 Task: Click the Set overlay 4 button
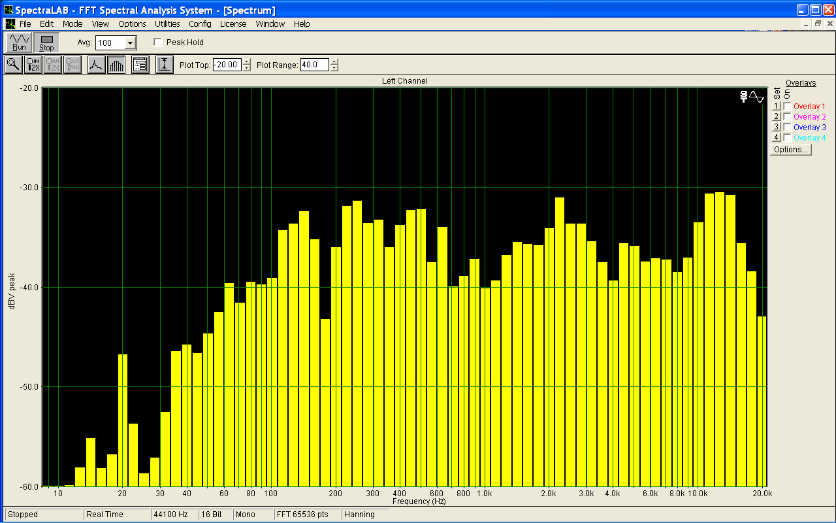[777, 138]
